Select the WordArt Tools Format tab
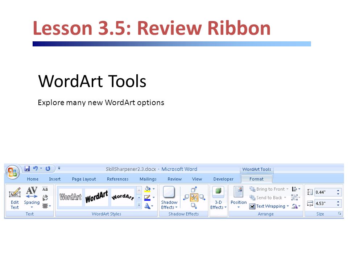Viewport: 348px width, 261px height. coord(257,179)
